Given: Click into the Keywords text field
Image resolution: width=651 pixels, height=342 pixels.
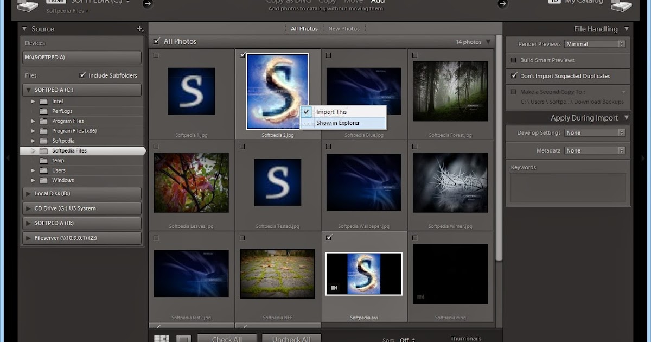Looking at the screenshot, I should (568, 188).
